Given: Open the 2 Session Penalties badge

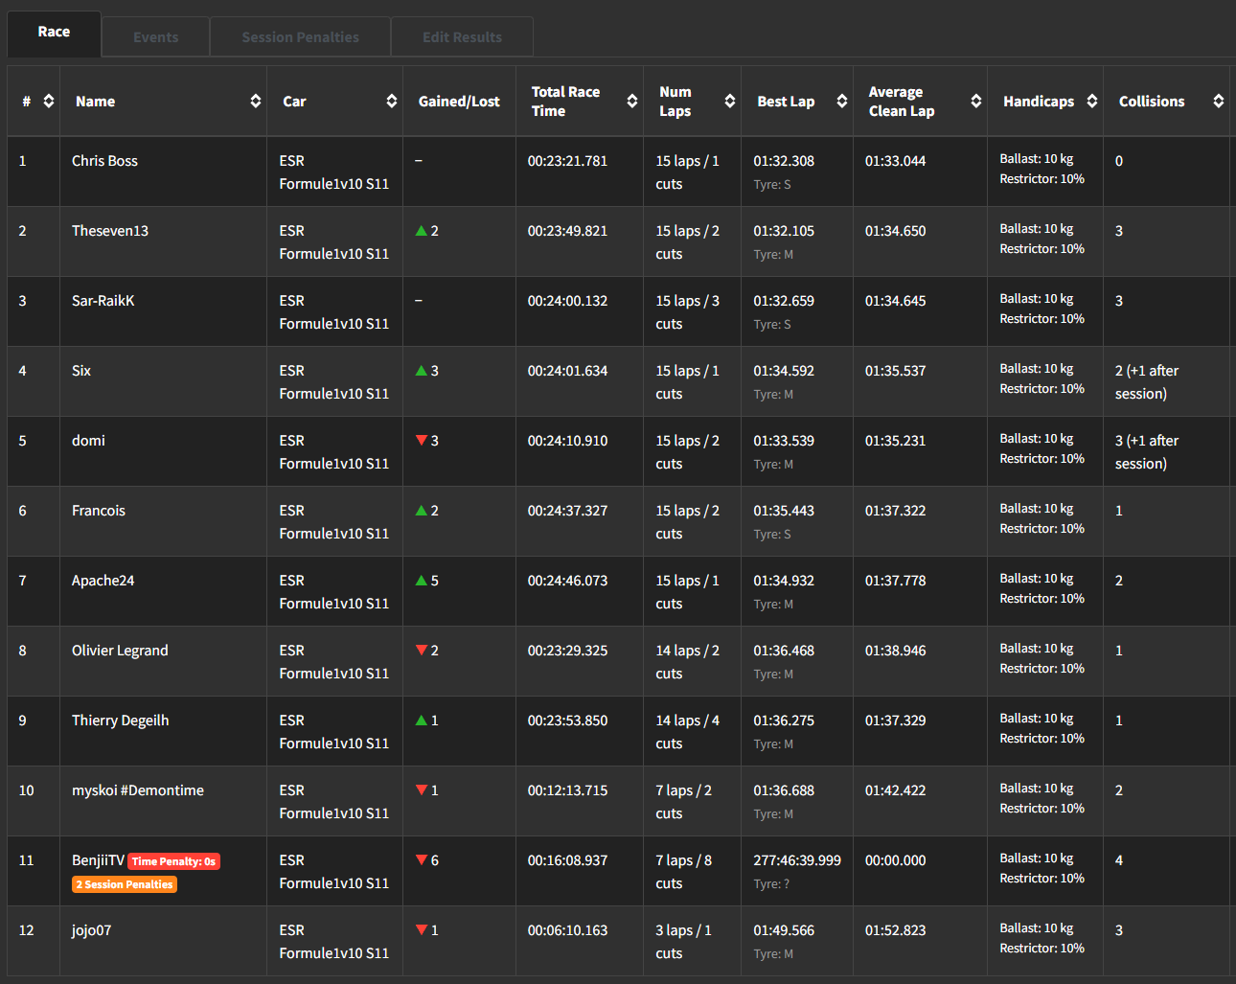Looking at the screenshot, I should [x=125, y=884].
